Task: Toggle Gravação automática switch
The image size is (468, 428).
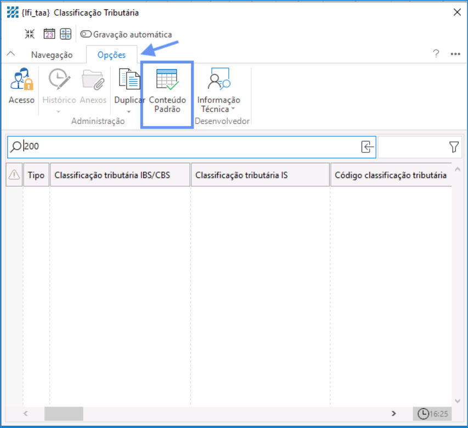Action: [x=86, y=34]
